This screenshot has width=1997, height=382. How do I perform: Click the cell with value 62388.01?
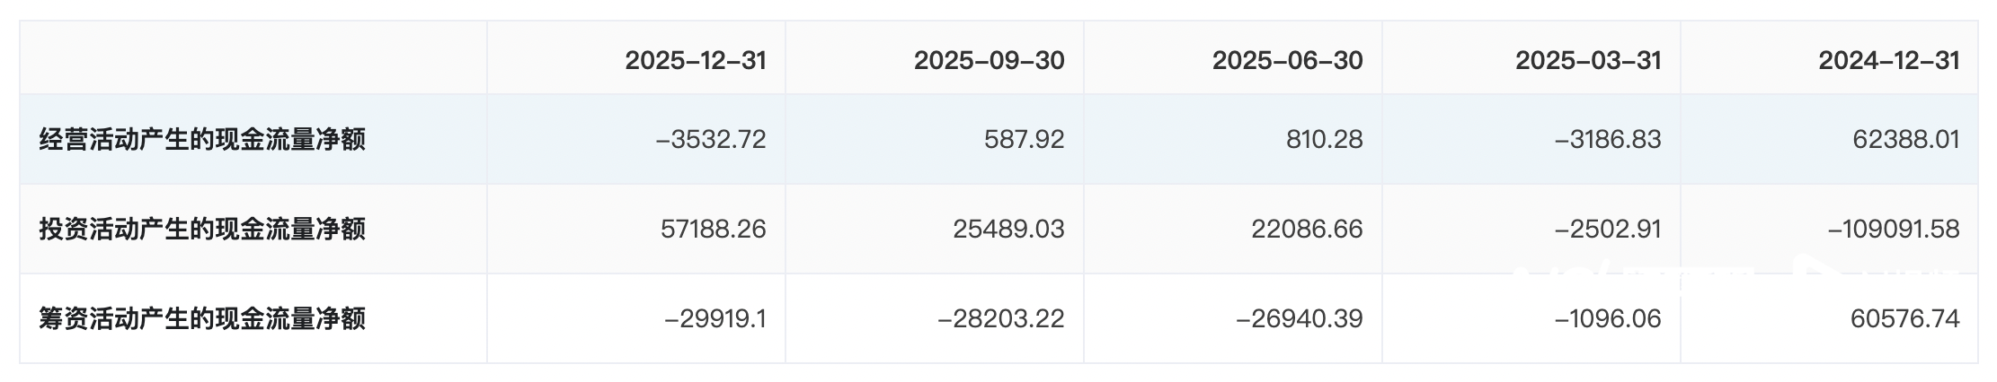tap(1905, 140)
